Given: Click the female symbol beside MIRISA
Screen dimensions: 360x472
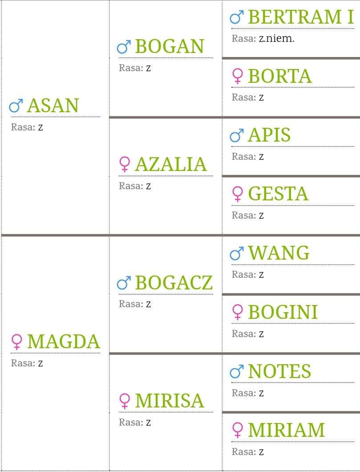Looking at the screenshot, I should tap(125, 401).
